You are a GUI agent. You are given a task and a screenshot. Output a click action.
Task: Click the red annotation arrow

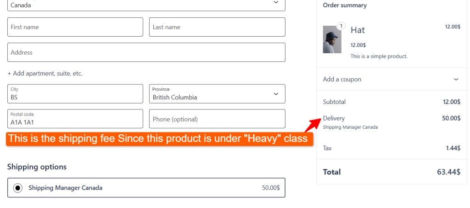313,124
